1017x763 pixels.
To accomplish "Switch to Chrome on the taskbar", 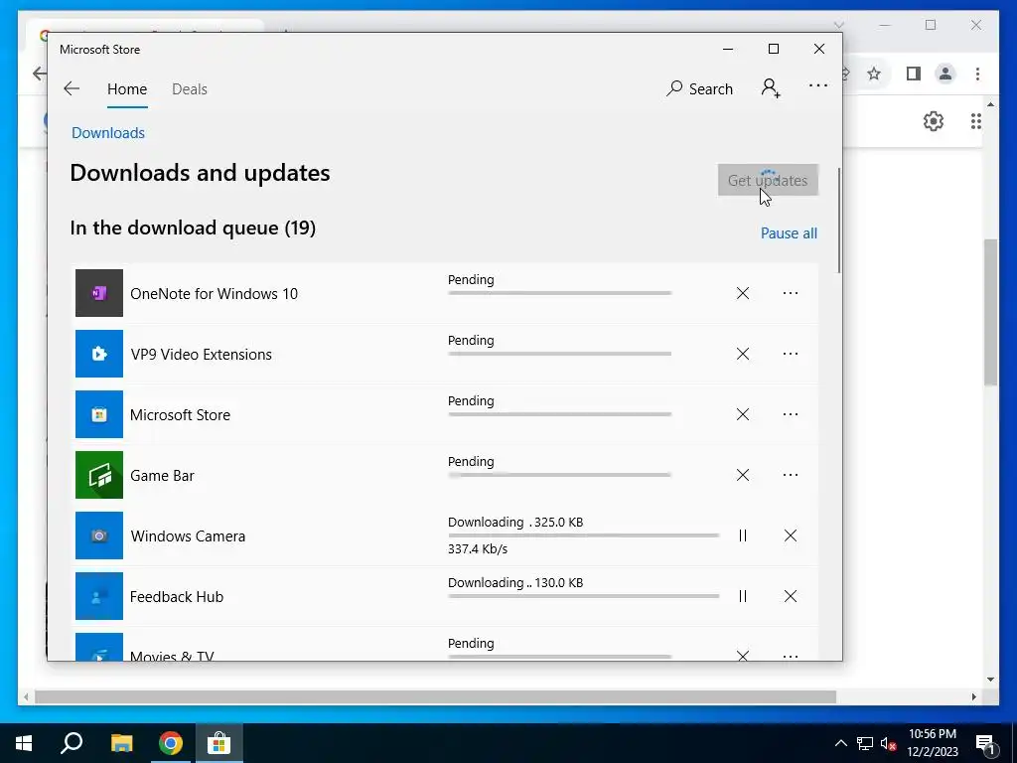I will point(171,743).
